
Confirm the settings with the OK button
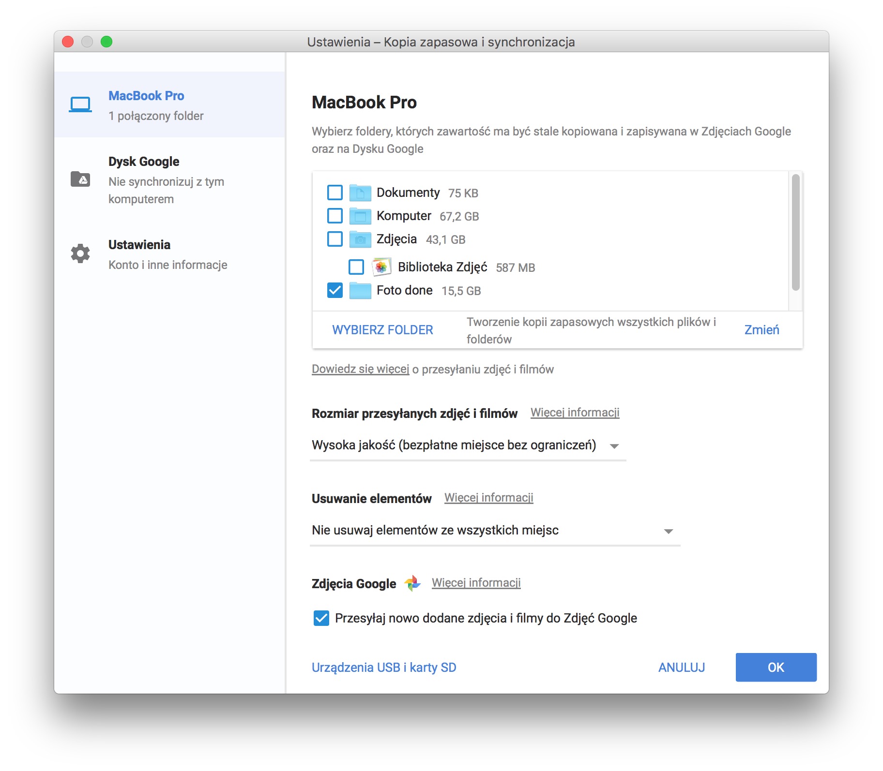coord(776,667)
